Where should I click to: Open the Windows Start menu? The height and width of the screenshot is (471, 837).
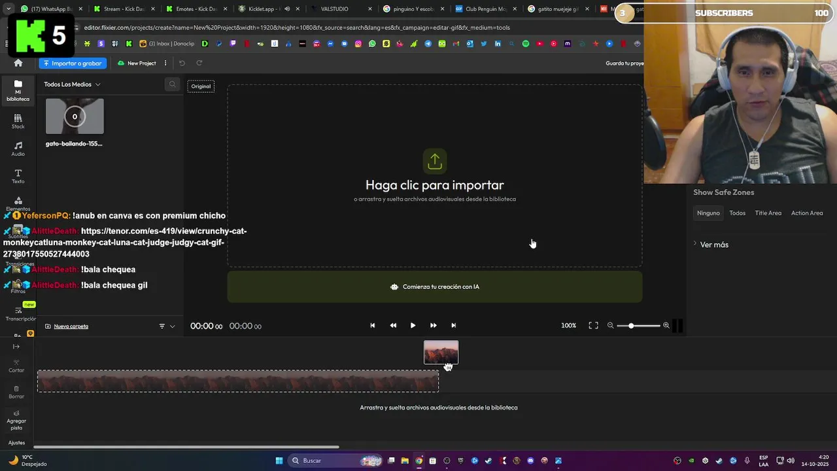click(x=279, y=461)
